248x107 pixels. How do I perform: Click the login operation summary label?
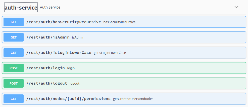(x=71, y=68)
